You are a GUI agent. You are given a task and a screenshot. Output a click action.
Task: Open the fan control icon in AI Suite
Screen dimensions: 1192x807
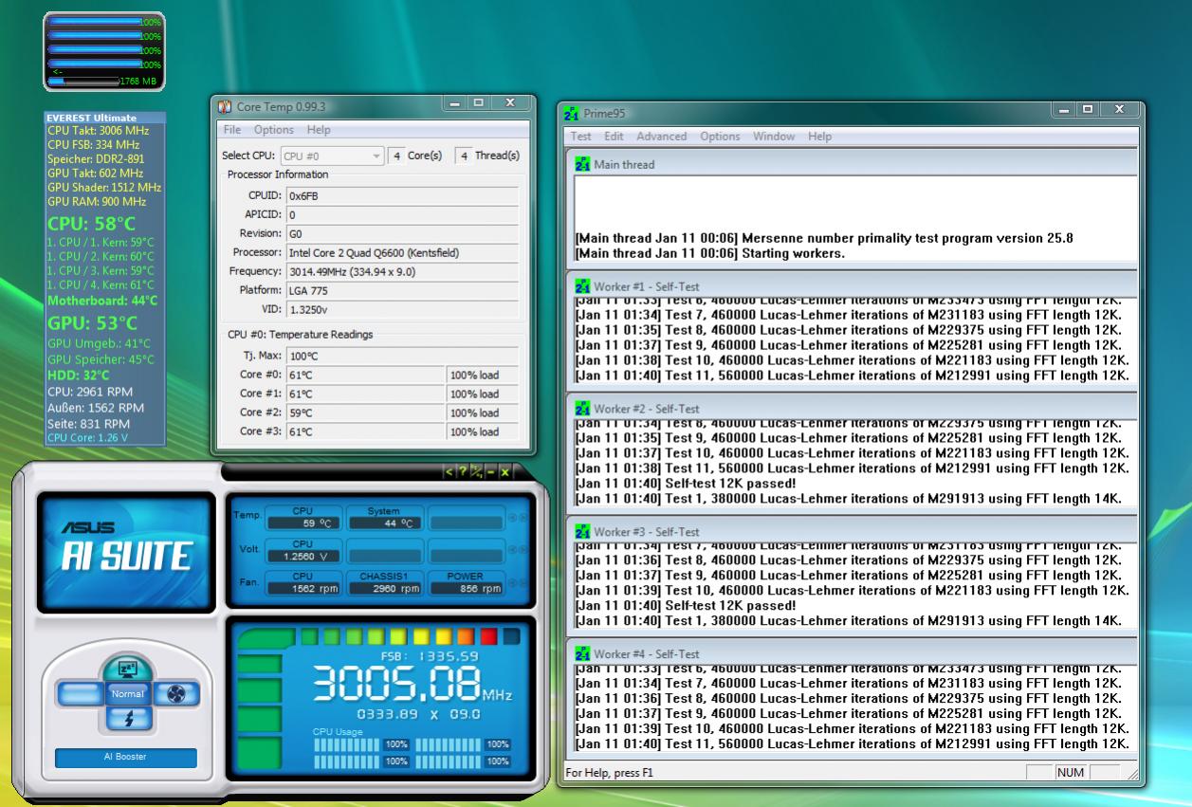tap(174, 695)
